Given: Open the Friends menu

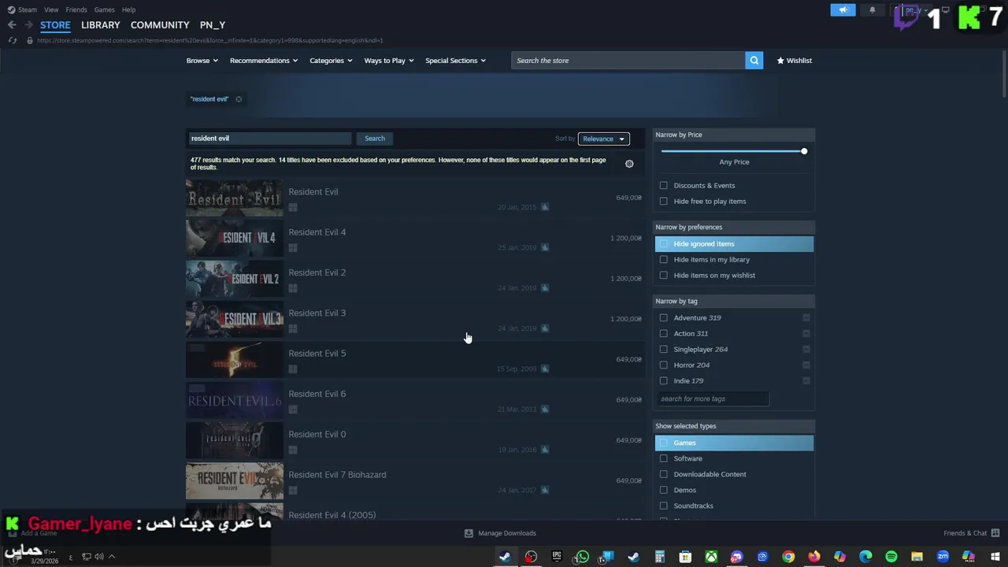Looking at the screenshot, I should point(76,9).
